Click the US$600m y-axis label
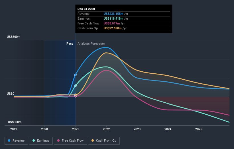The height and width of the screenshot is (149, 234). [14, 37]
